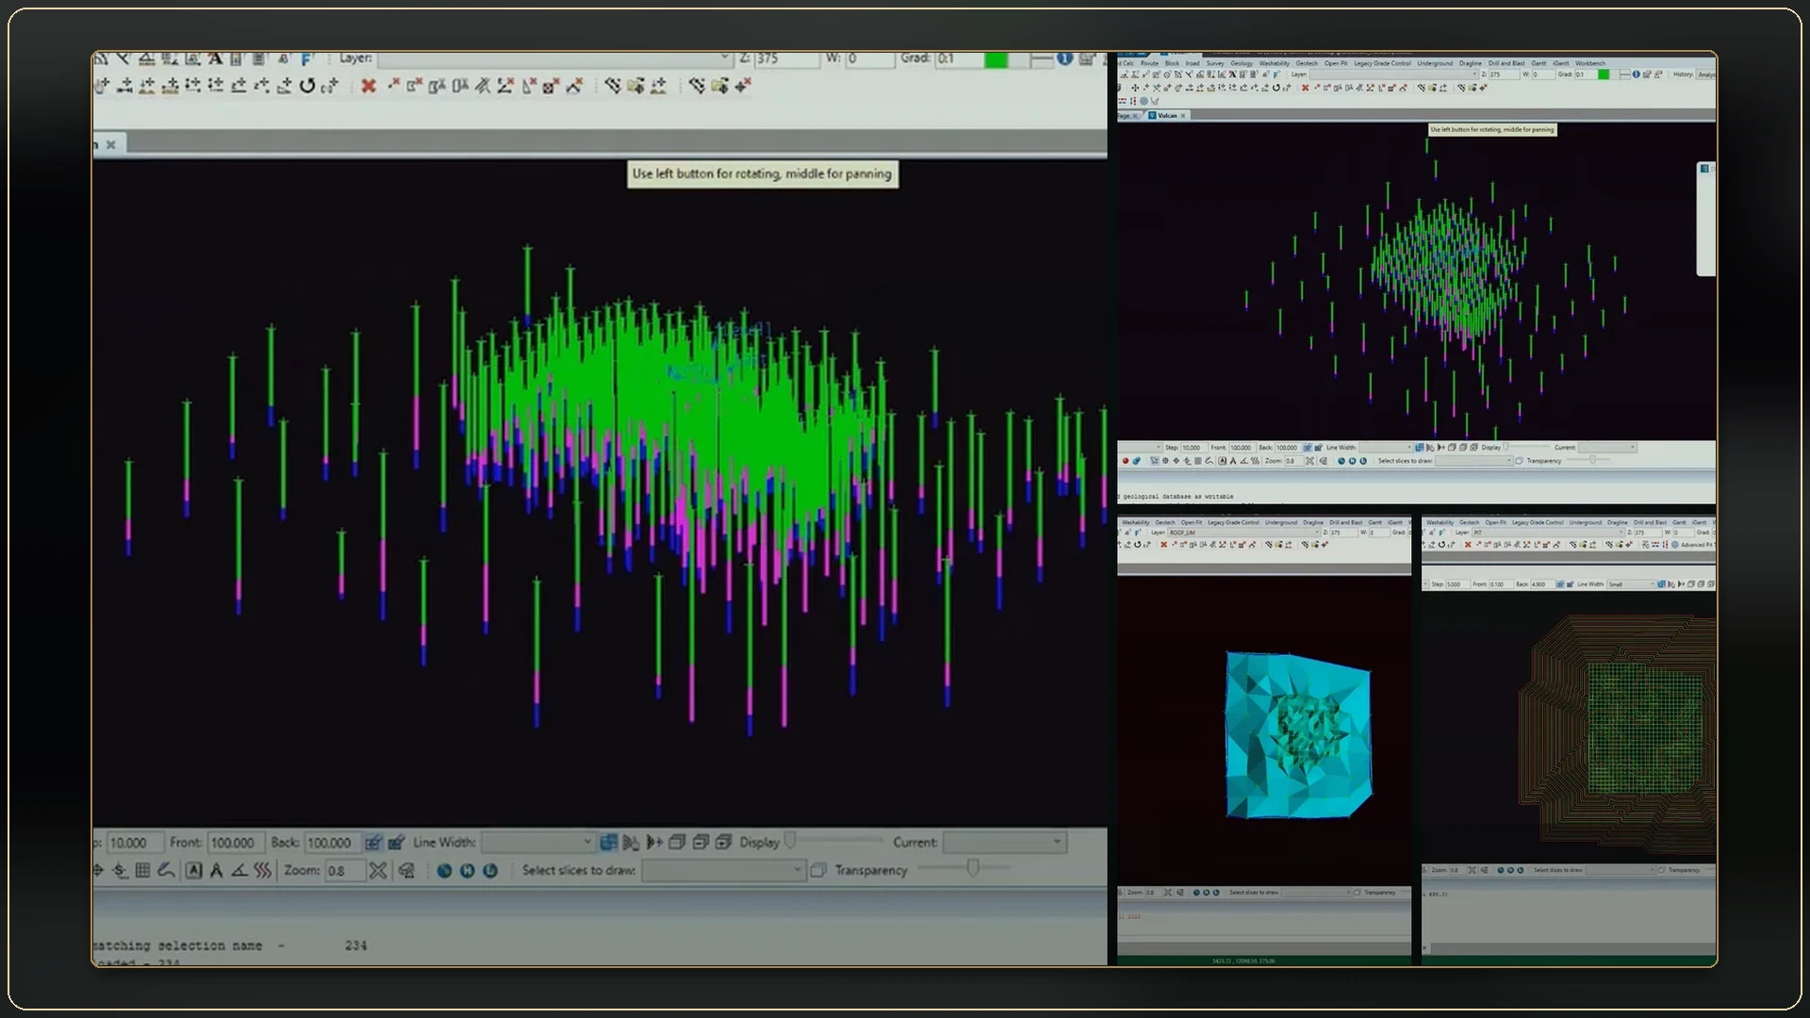The width and height of the screenshot is (1810, 1018).
Task: Click the Grad field showing 0:1
Action: (x=958, y=58)
